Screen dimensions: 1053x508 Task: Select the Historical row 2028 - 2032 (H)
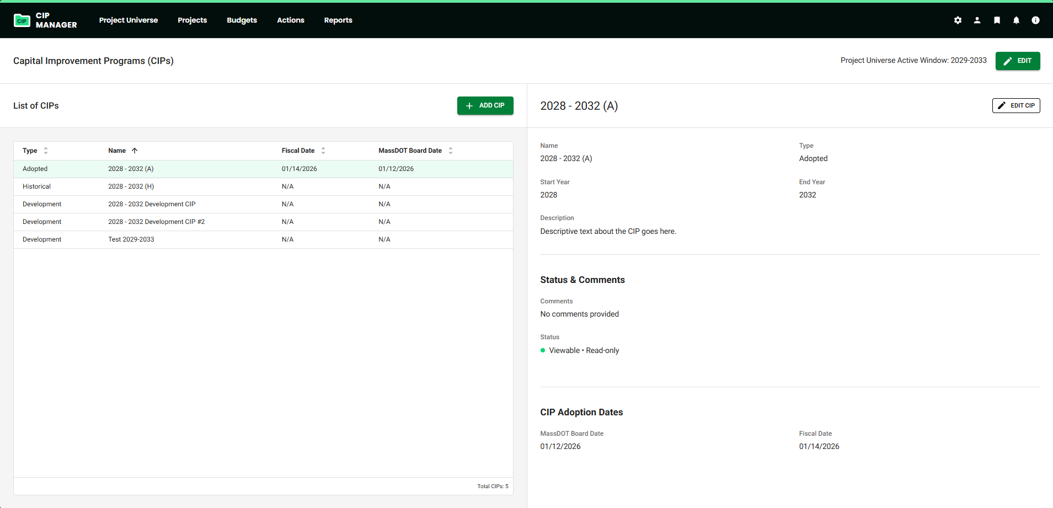pyautogui.click(x=221, y=186)
